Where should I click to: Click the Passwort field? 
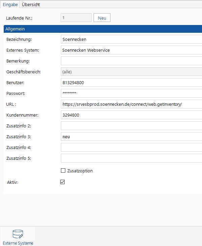131,93
